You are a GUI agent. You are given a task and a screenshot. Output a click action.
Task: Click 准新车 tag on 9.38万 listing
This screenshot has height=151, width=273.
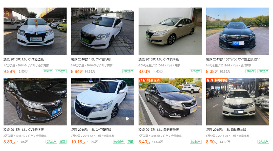point(251,71)
